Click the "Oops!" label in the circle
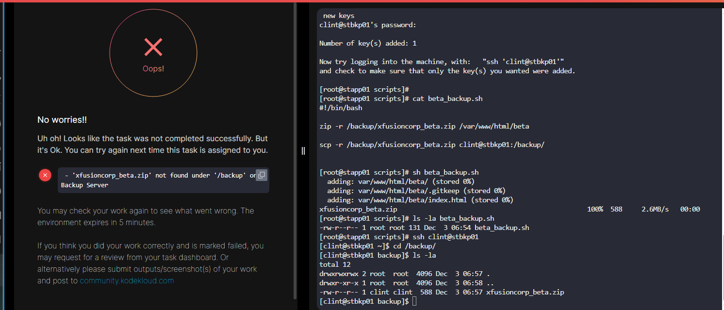724x310 pixels. click(153, 69)
